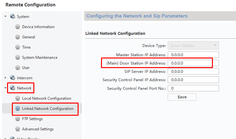Click the Main Door Station IP field
This screenshot has width=236, height=139.
193,63
